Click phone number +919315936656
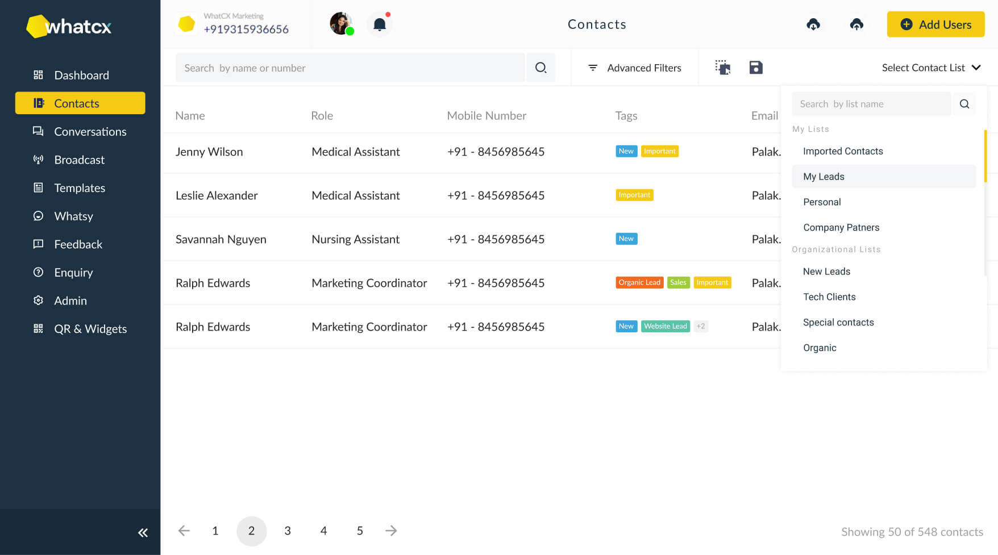Viewport: 998px width, 555px height. [x=246, y=29]
